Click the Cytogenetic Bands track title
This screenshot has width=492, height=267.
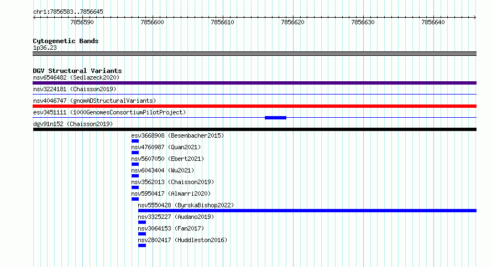pyautogui.click(x=66, y=41)
